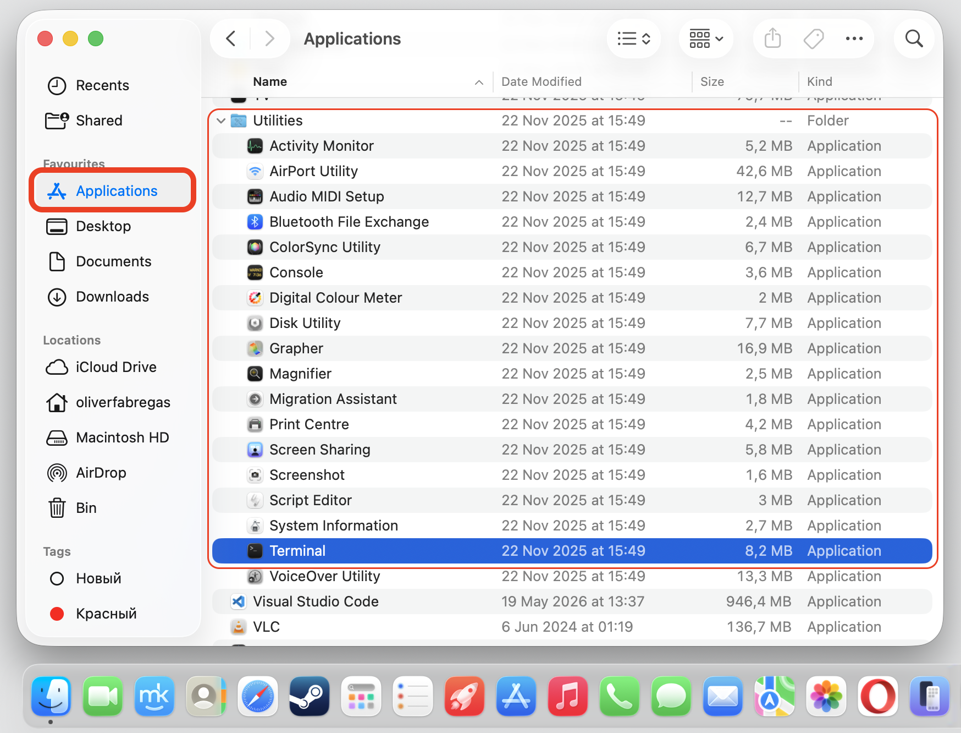Select the VLC application row
Viewport: 961px width, 733px height.
[572, 627]
